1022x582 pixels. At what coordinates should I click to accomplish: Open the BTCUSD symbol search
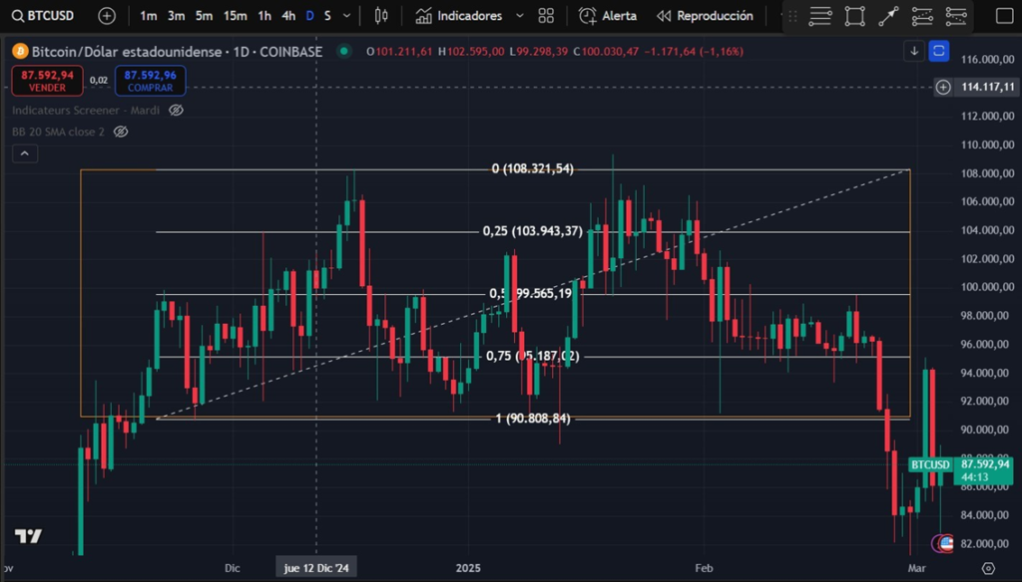(x=43, y=16)
